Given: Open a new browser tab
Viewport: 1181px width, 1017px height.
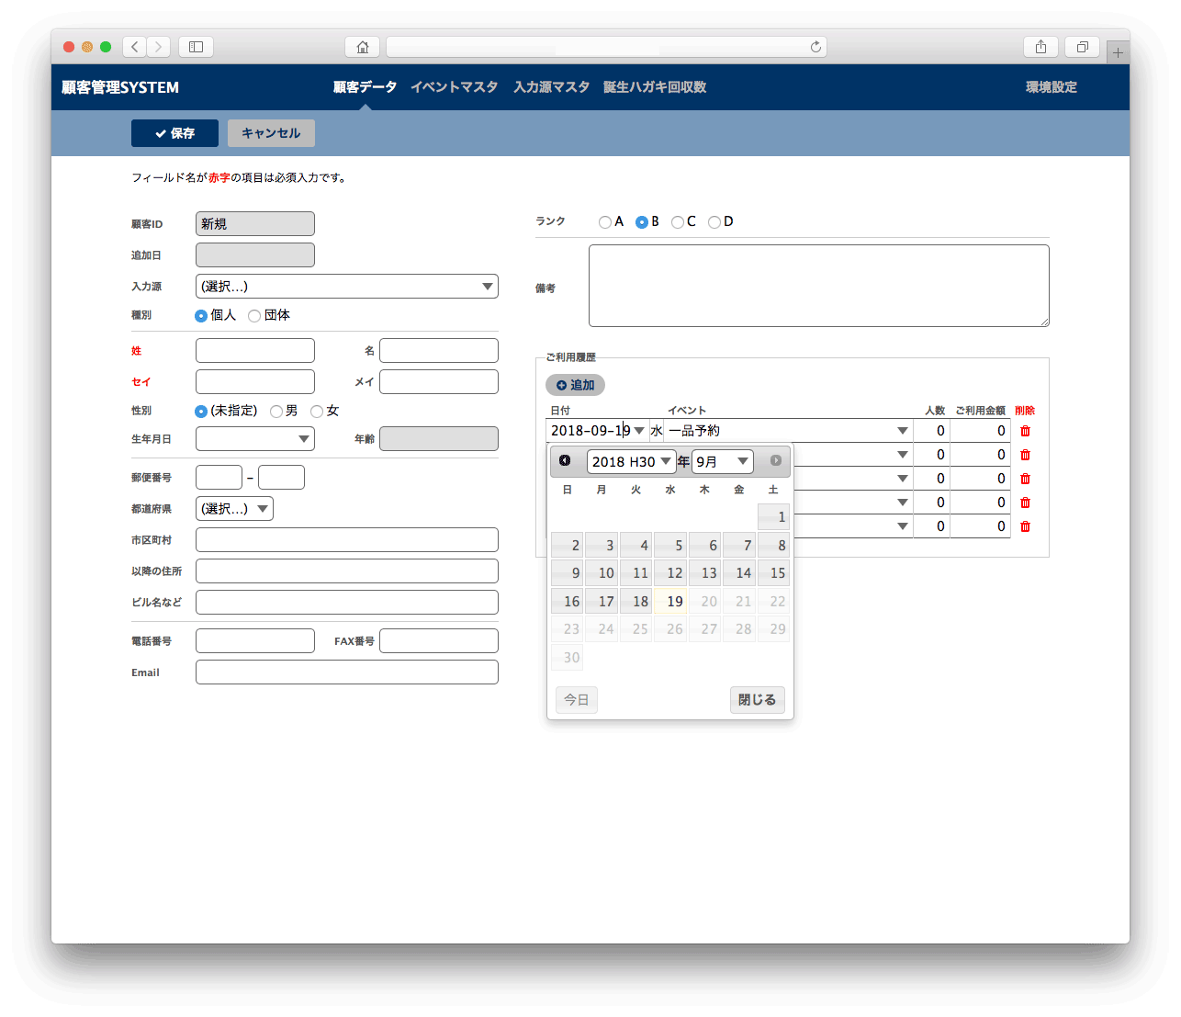Looking at the screenshot, I should 1118,52.
